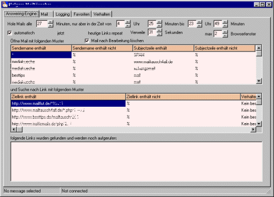Decrease the start hour (von) stepper
The image size is (274, 197).
coord(128,26)
